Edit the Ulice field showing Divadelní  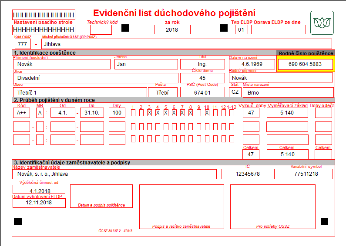tap(96, 78)
